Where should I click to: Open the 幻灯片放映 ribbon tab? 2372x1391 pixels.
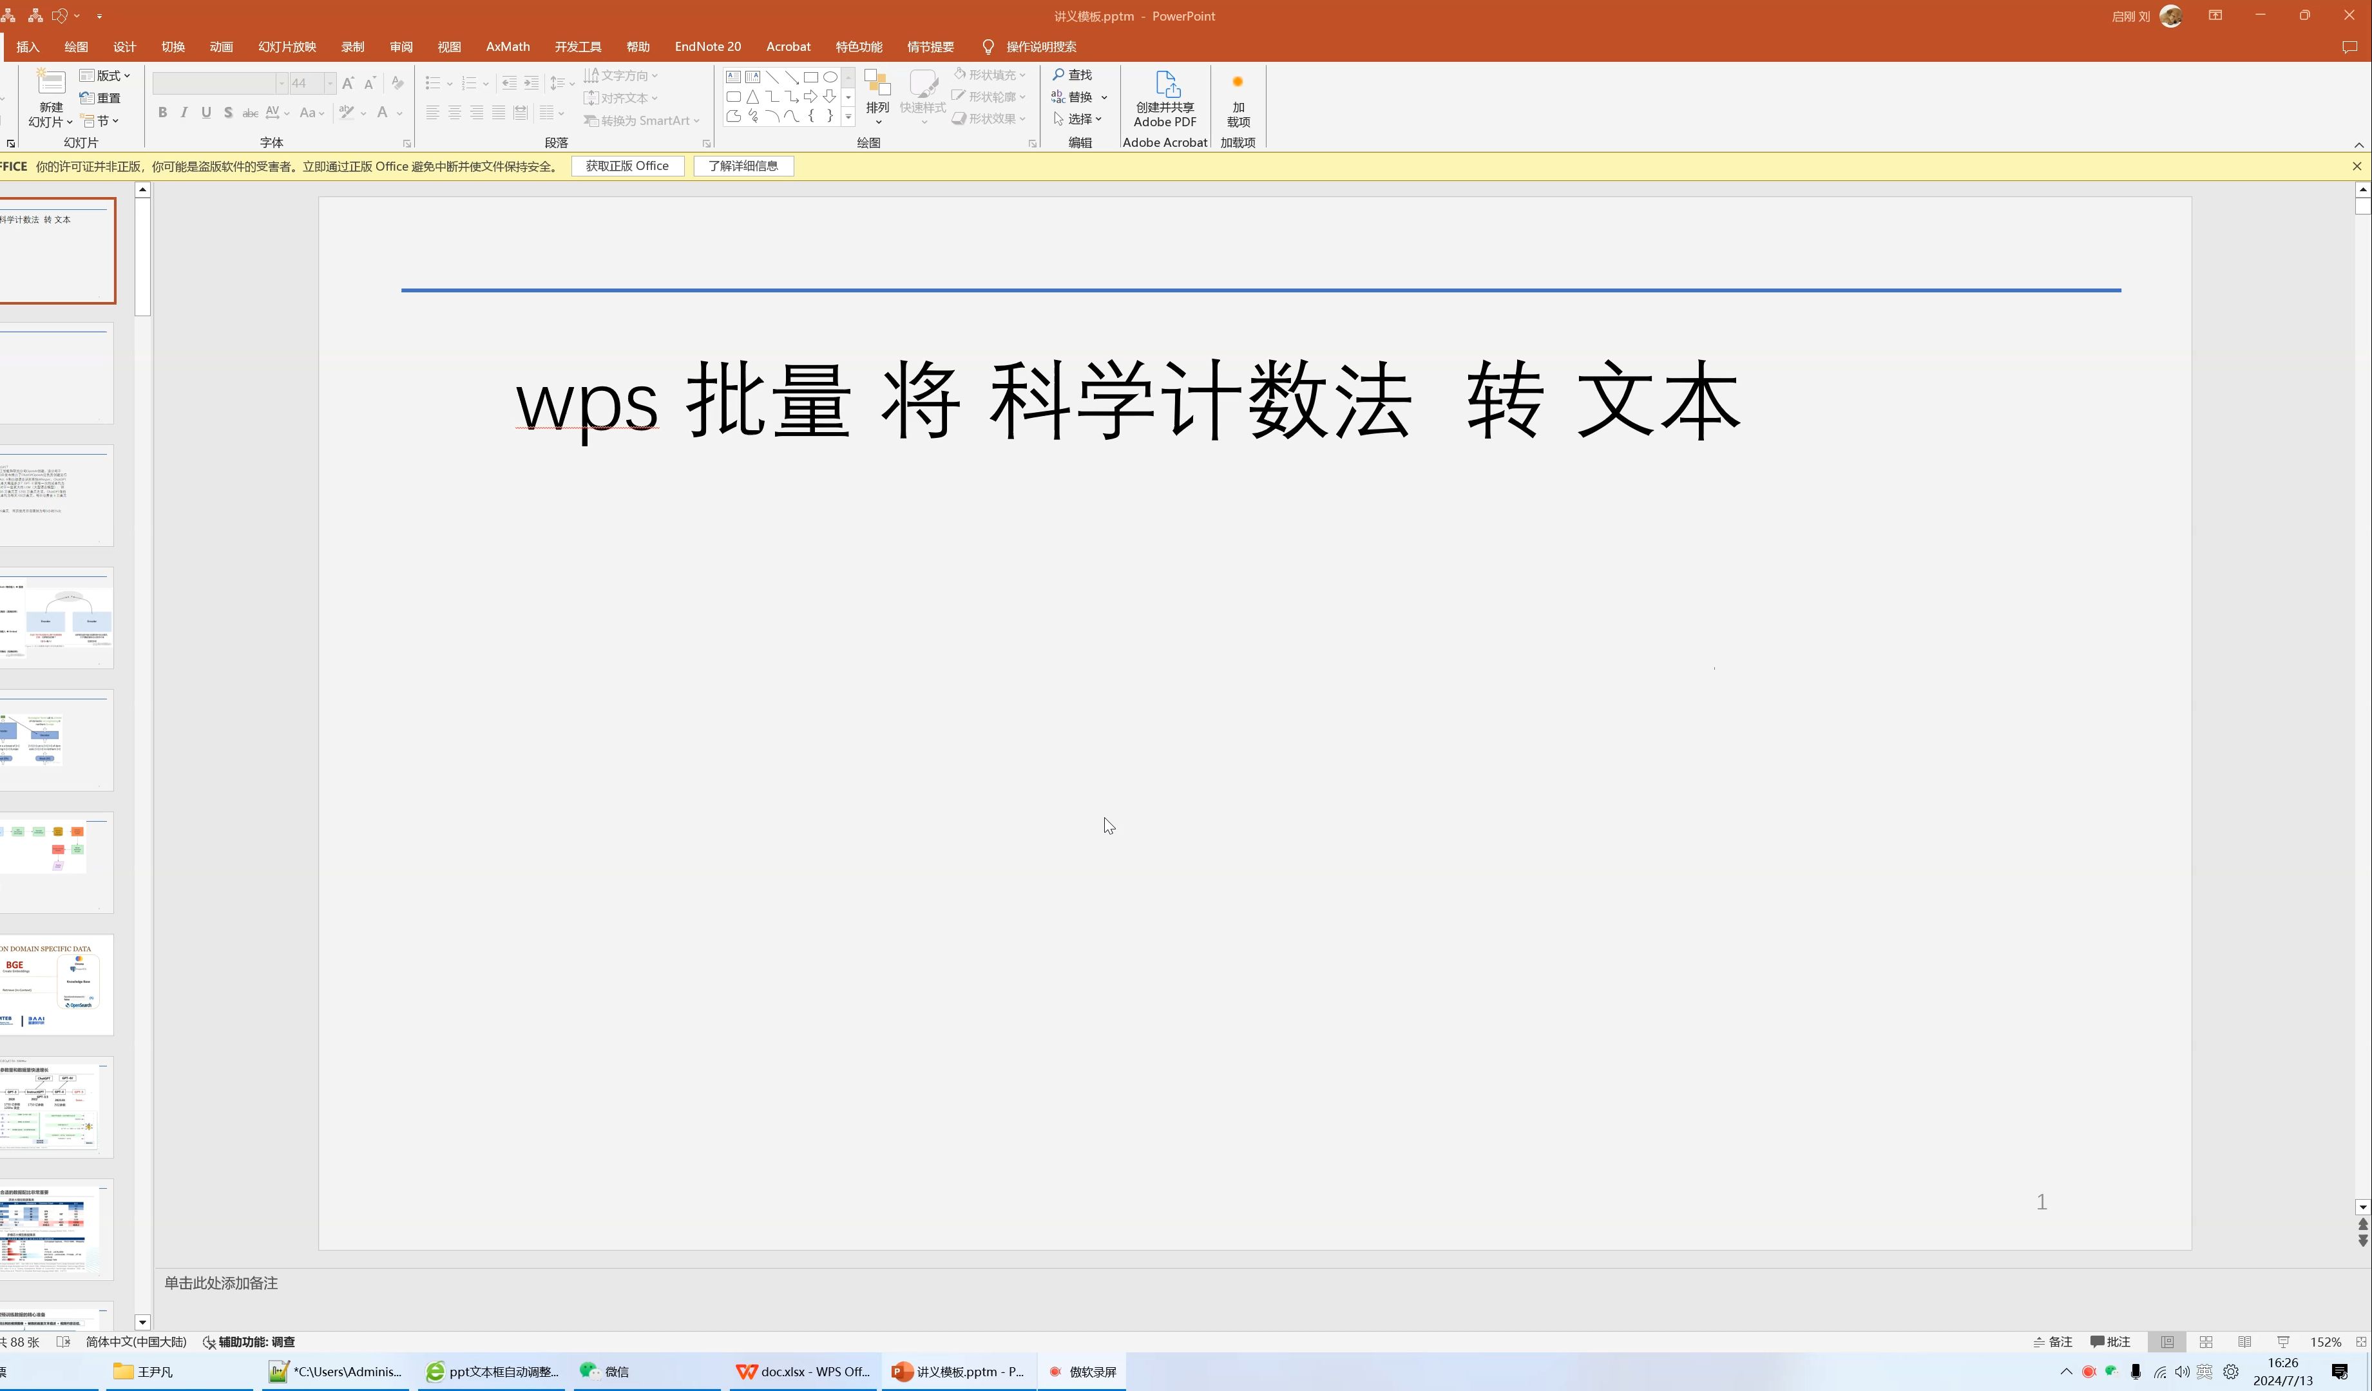[287, 47]
